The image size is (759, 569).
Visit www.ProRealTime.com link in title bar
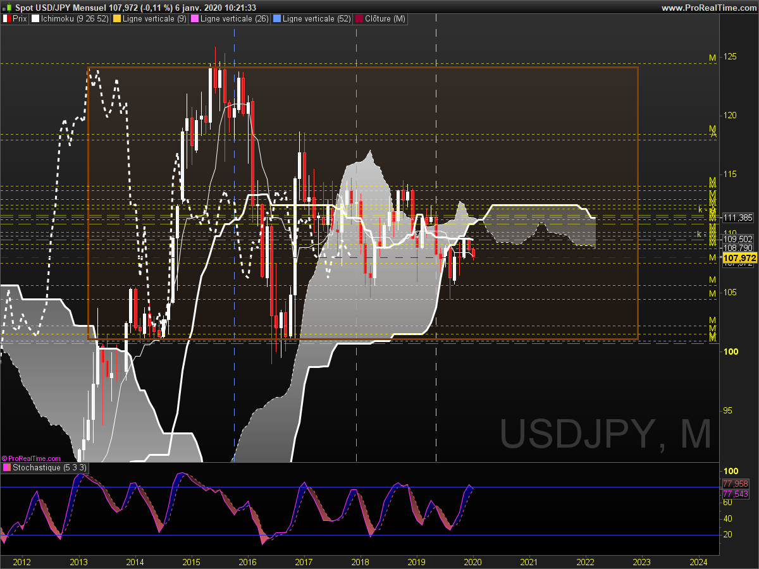click(x=708, y=8)
